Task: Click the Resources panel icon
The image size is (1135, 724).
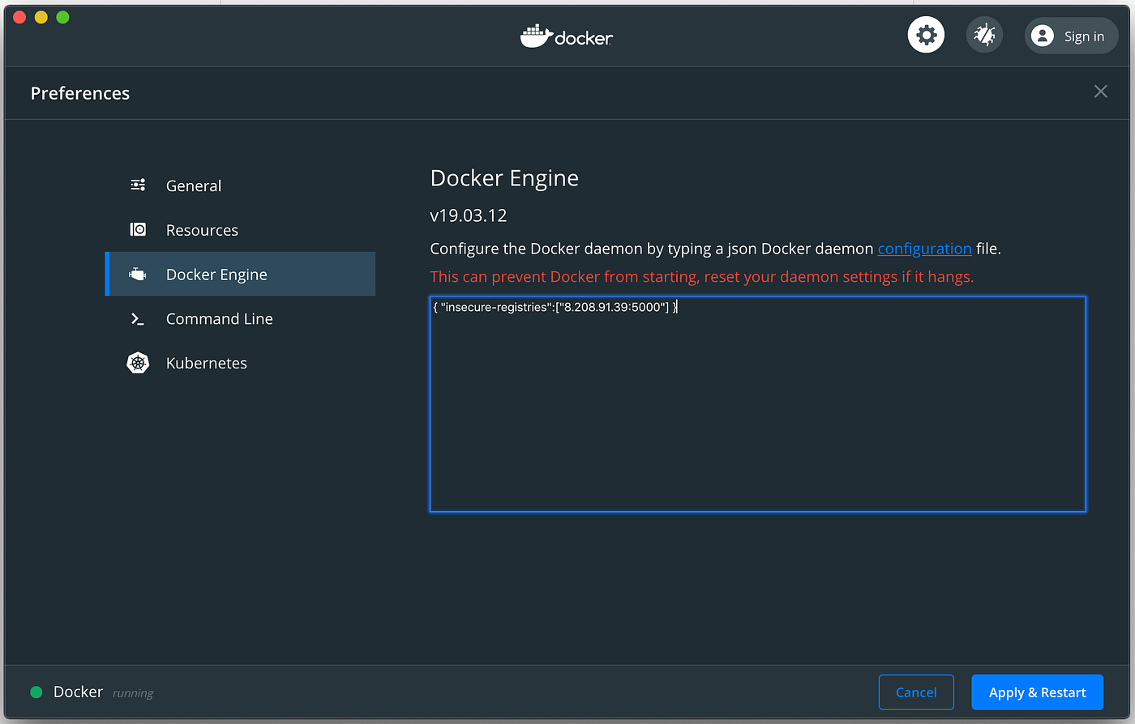Action: (x=138, y=229)
